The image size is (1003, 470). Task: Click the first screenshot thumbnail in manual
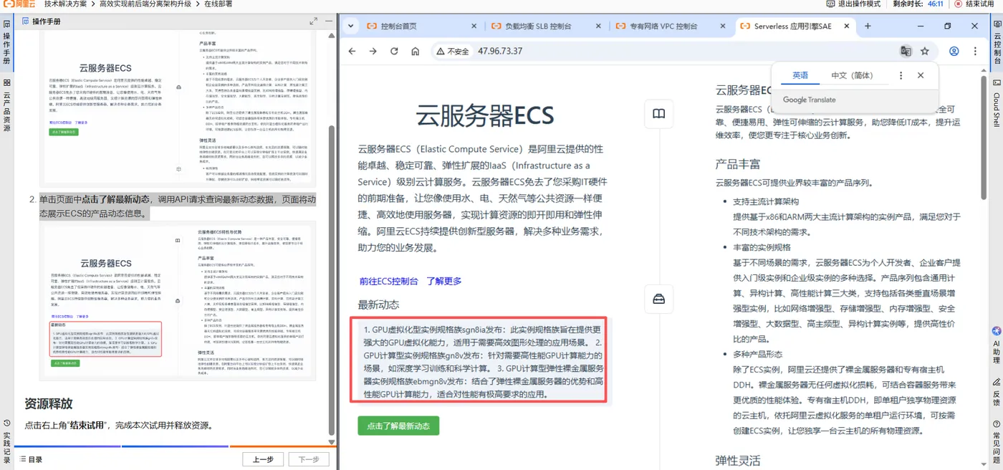click(x=177, y=107)
